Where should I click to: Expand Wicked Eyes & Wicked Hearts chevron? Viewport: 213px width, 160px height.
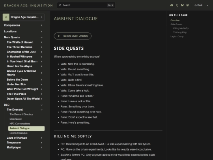[x=41, y=73]
